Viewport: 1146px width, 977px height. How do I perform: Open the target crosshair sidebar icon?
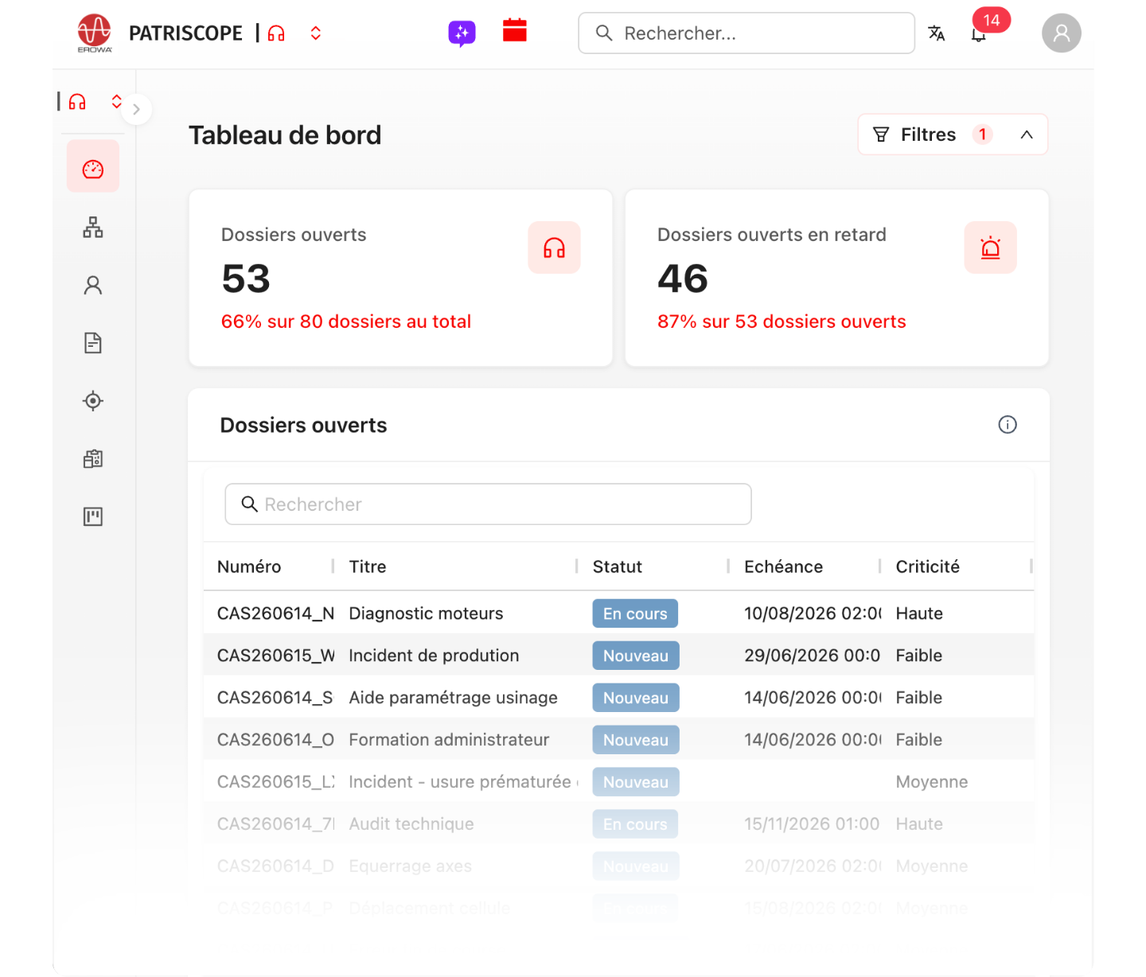(93, 401)
